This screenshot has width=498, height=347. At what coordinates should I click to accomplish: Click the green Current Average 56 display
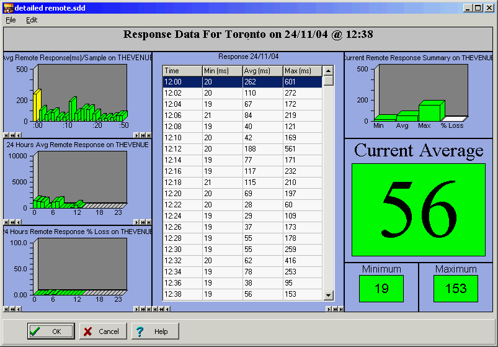(418, 210)
